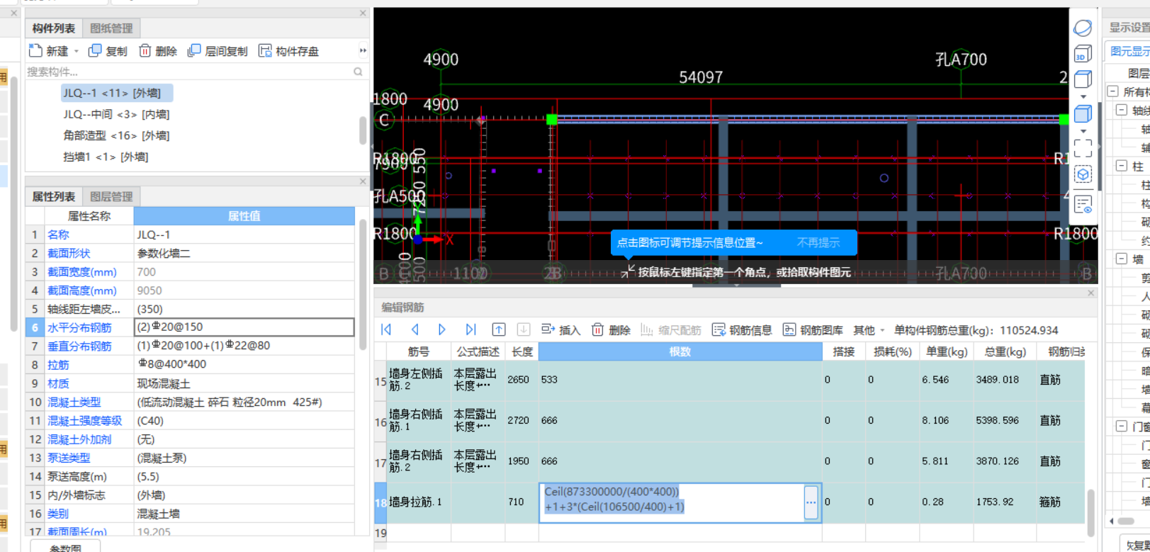Collapse the 门窗 tree node
The height and width of the screenshot is (552, 1150).
click(1122, 426)
